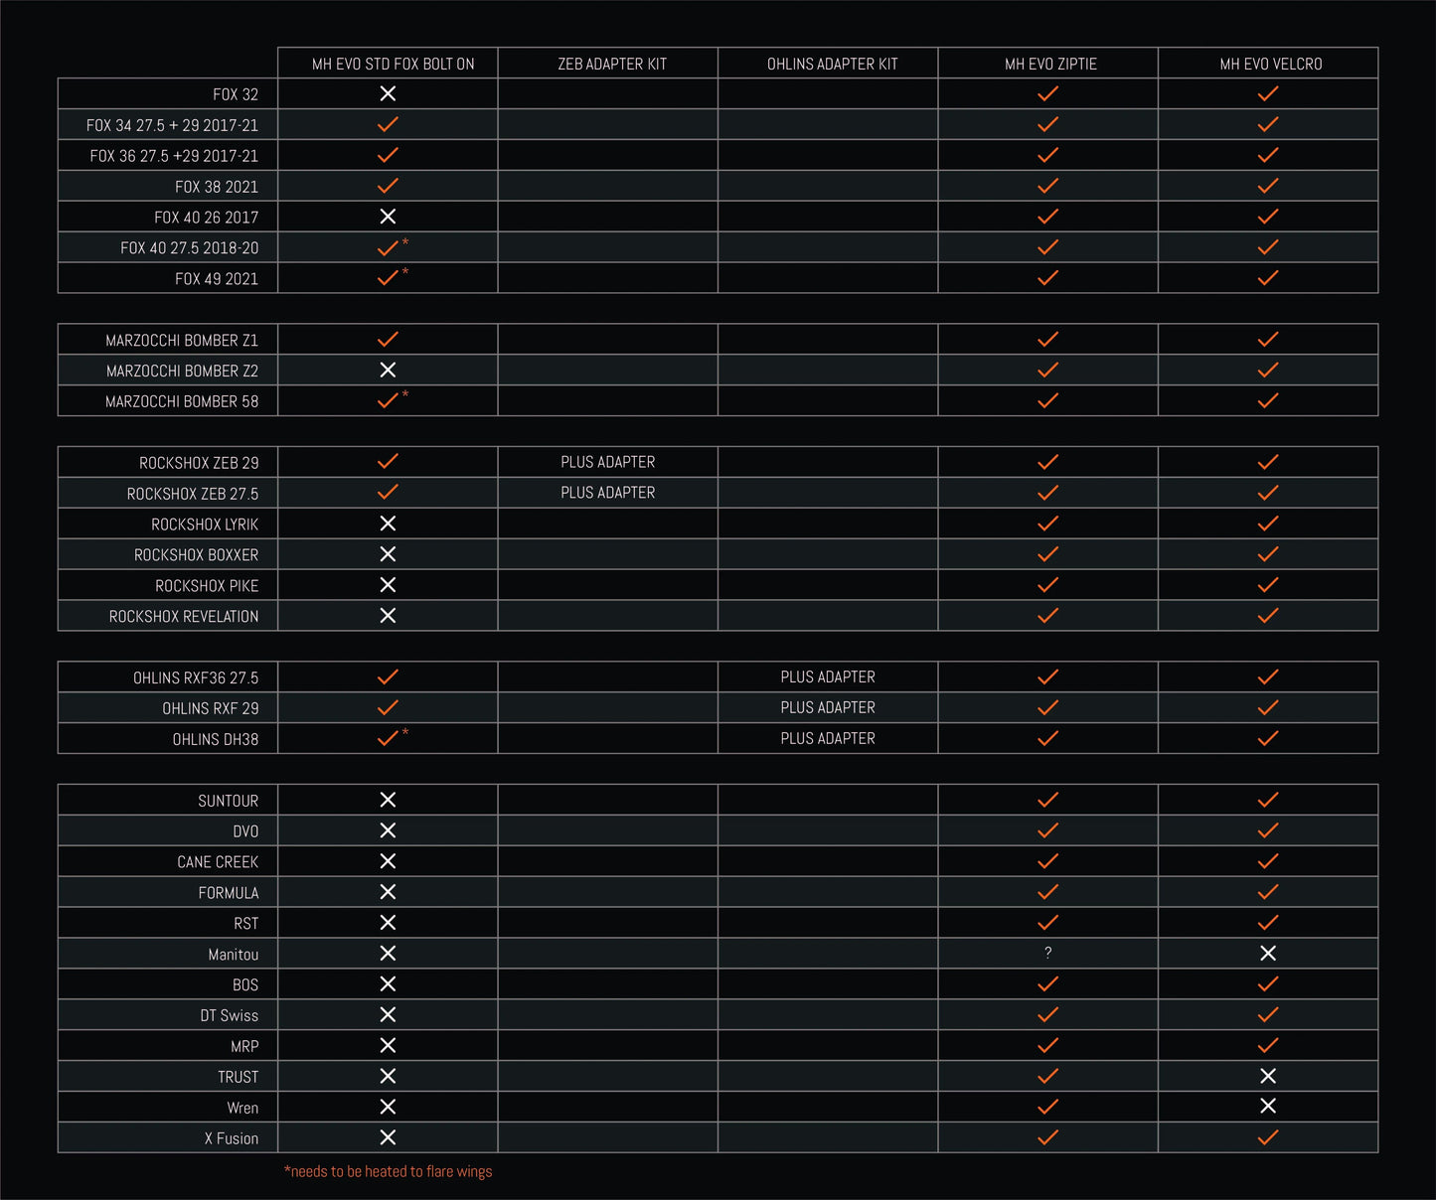This screenshot has height=1200, width=1436.
Task: Click the bolt-on checkmark for Marzocchi Bomber Z1
Action: click(388, 340)
